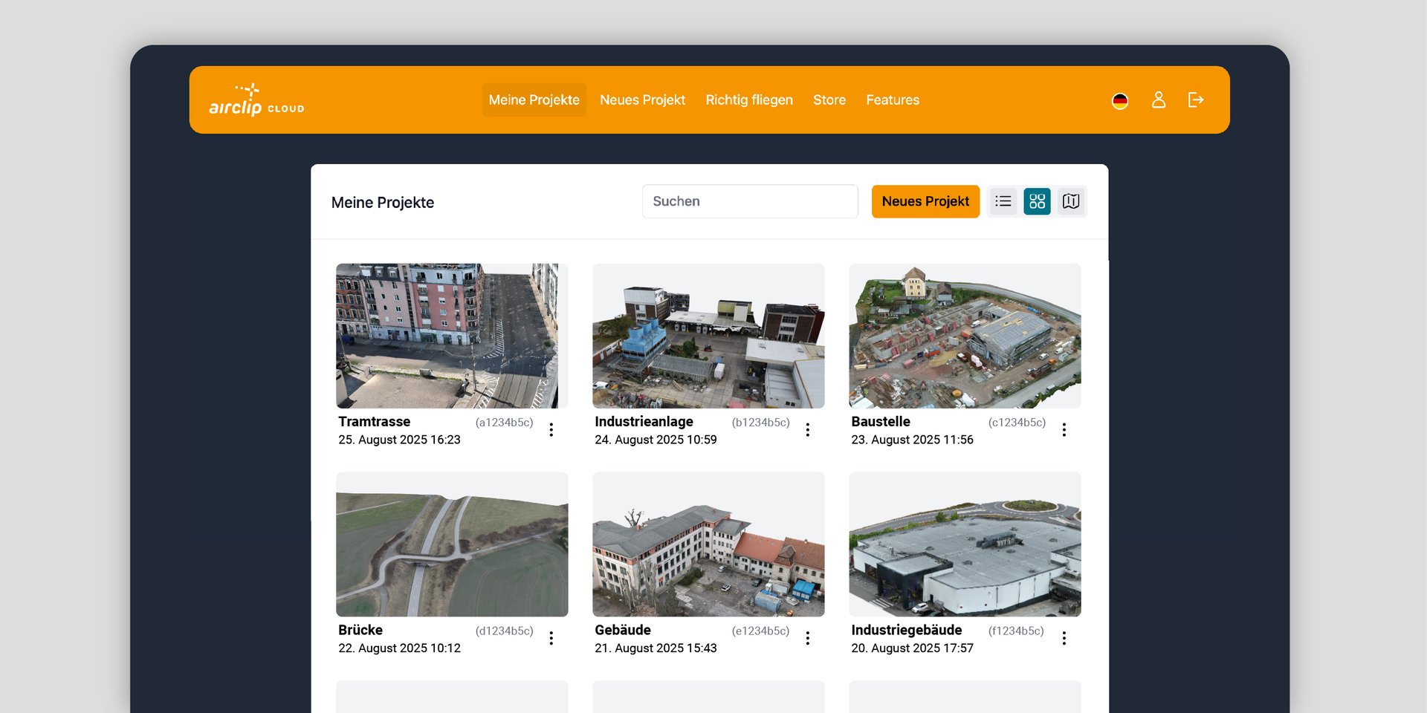Screen dimensions: 1427x713
Task: Select the Brücke project title
Action: [360, 630]
